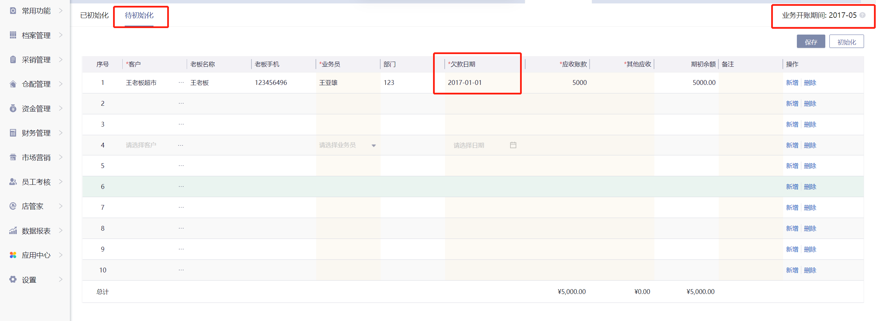Click the 数据报表 chart icon
This screenshot has width=876, height=321.
pos(13,231)
